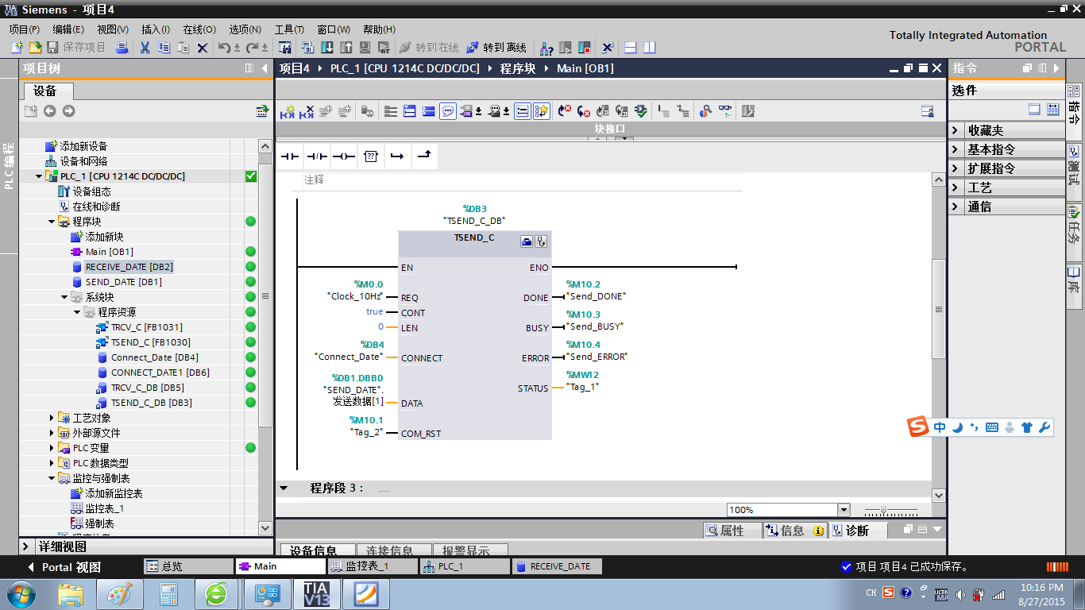Toggle the network comments speech bubble button
Screen dimensions: 1085x610
(448, 111)
